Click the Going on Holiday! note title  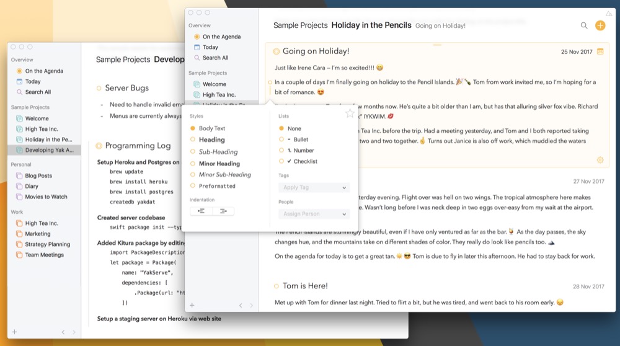(316, 51)
